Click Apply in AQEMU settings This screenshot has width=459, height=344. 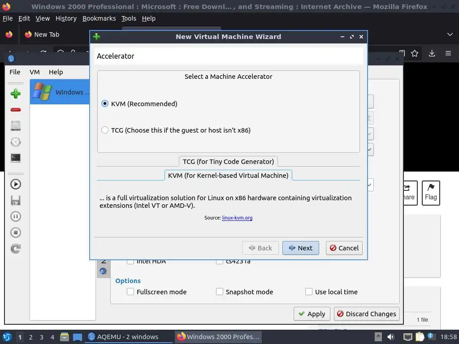tap(312, 314)
